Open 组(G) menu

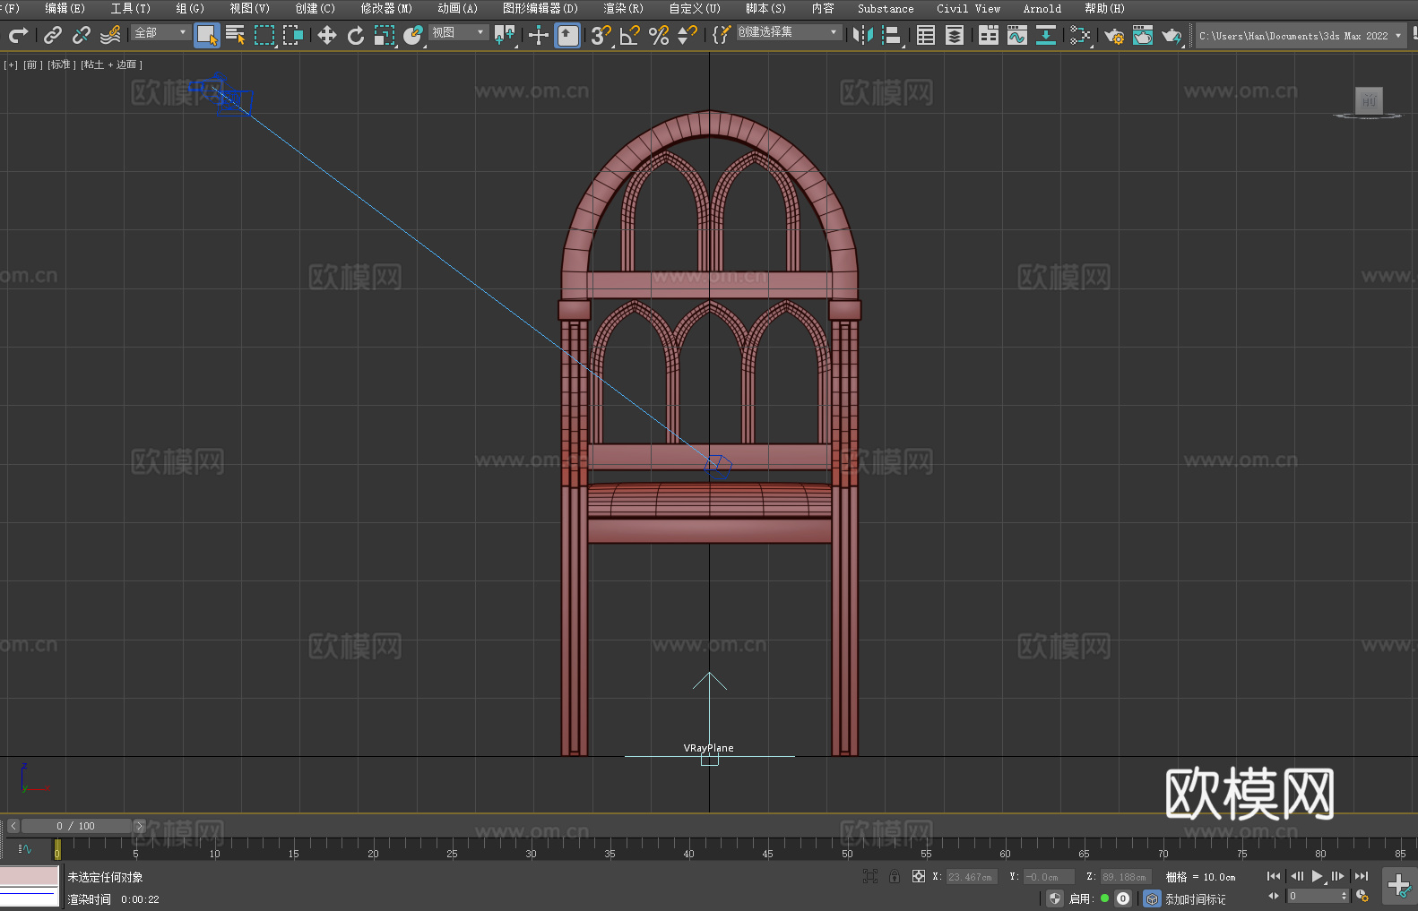190,8
